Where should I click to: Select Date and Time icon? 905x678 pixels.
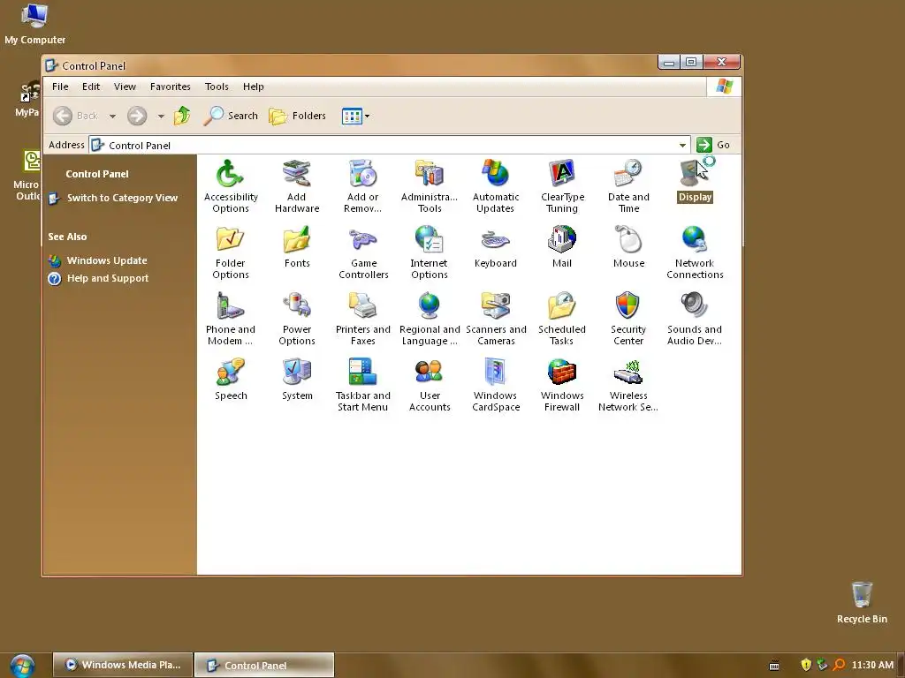coord(628,185)
